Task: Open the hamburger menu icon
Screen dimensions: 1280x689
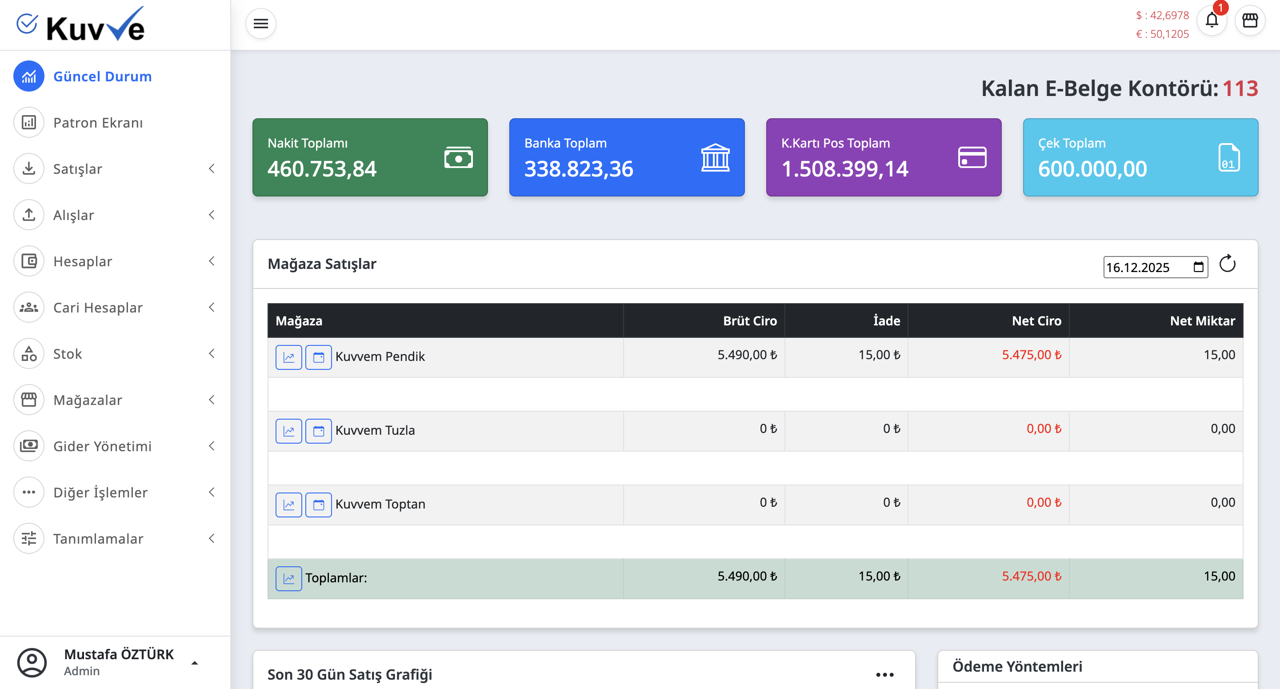Action: tap(260, 24)
